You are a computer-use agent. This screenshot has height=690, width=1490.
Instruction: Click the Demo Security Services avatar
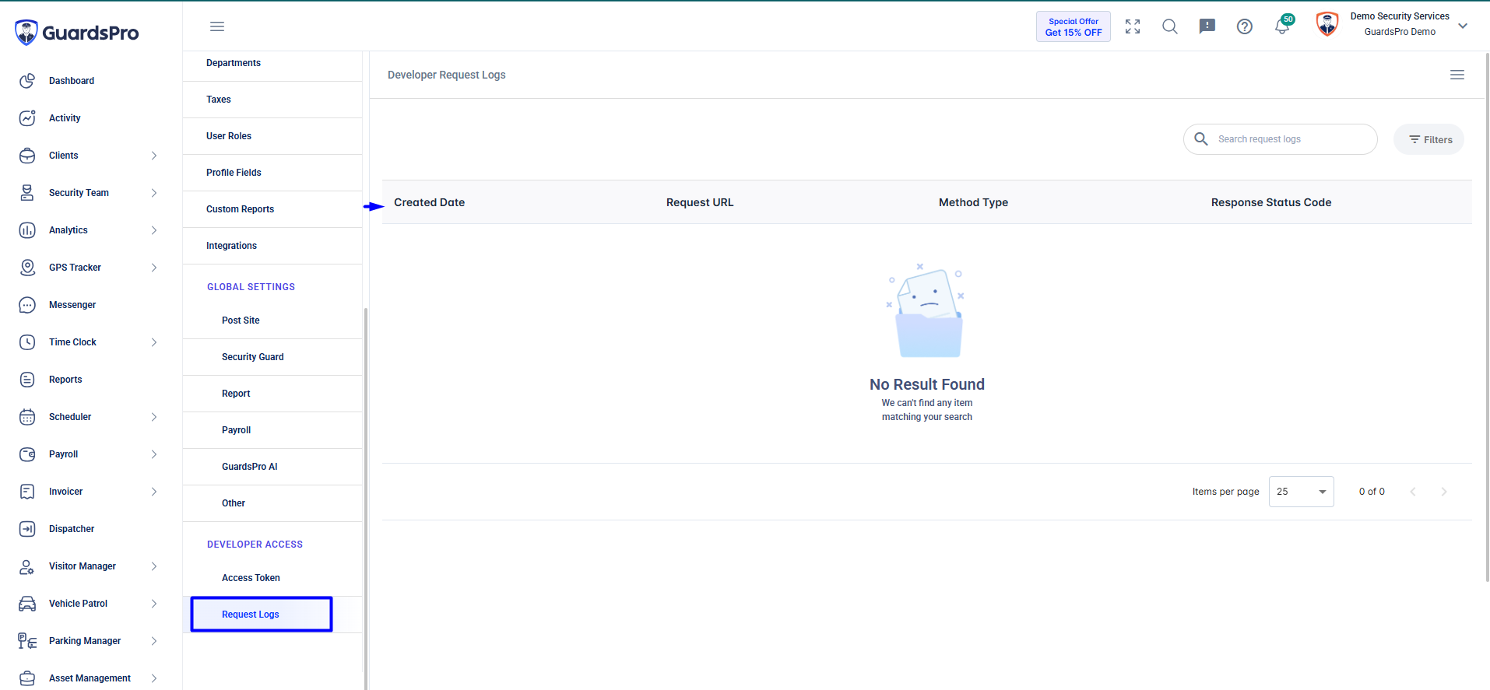tap(1327, 24)
